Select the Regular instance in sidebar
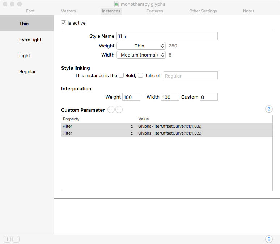 27,71
